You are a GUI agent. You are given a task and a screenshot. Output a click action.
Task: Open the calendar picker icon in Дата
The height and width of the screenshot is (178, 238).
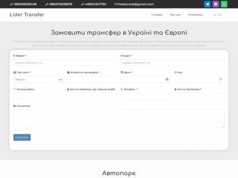click(x=167, y=80)
